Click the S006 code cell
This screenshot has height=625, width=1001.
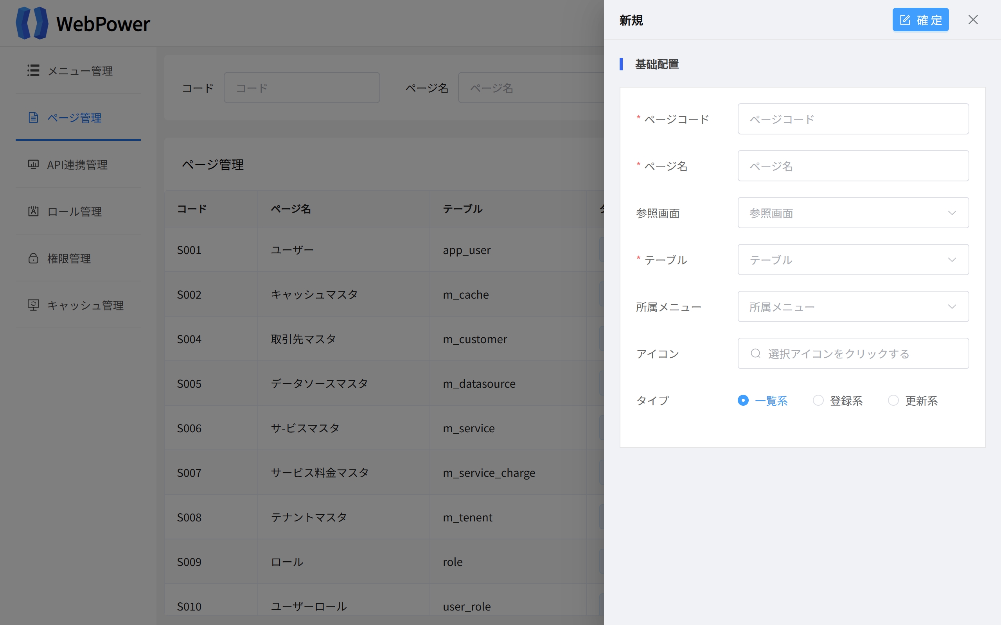pyautogui.click(x=211, y=428)
